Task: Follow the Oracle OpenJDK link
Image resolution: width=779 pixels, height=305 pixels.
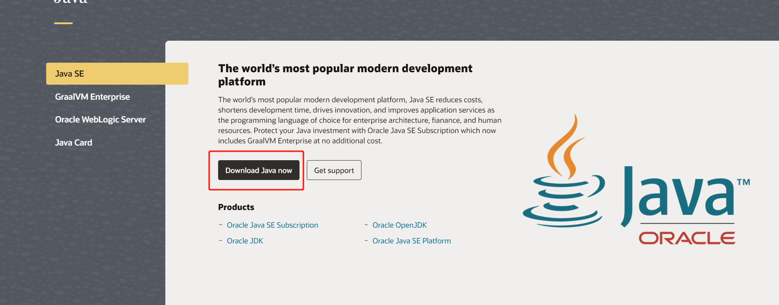Action: click(400, 225)
